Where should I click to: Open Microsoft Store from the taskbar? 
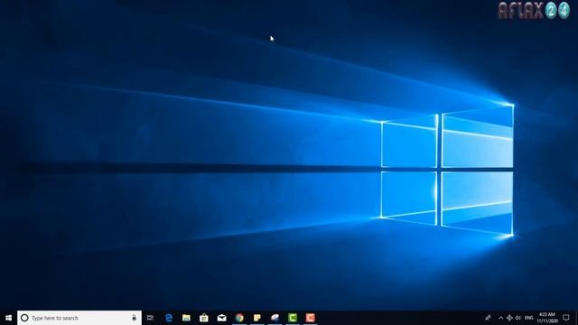(x=204, y=318)
